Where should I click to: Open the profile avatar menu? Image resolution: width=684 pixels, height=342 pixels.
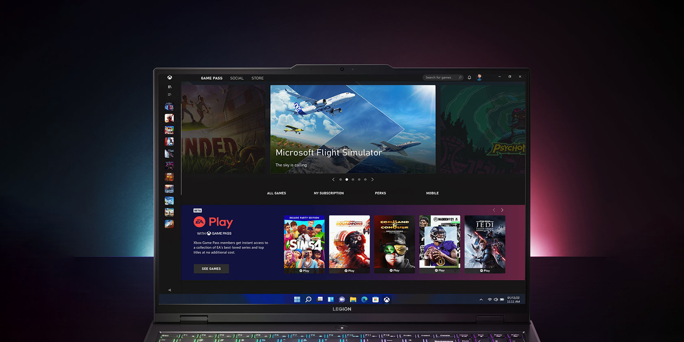coord(479,78)
